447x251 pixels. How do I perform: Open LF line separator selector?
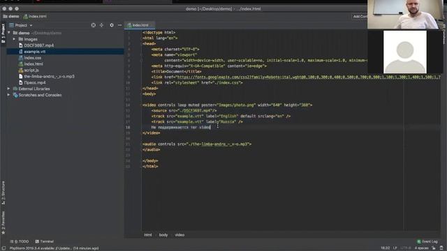click(x=395, y=248)
